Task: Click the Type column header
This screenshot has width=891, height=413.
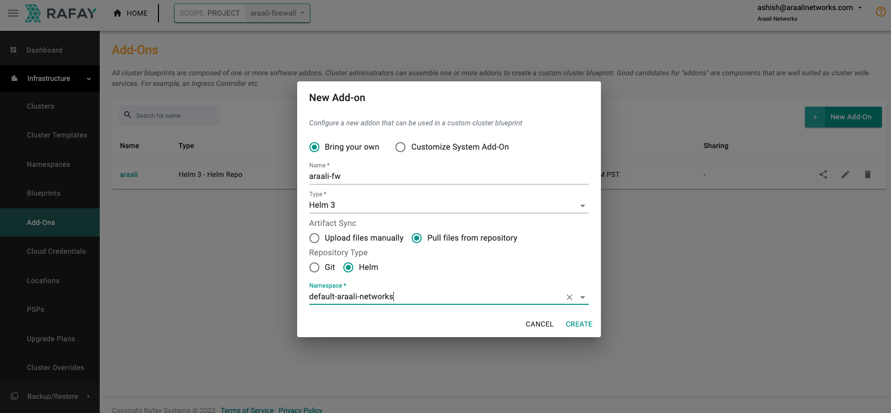Action: (186, 146)
